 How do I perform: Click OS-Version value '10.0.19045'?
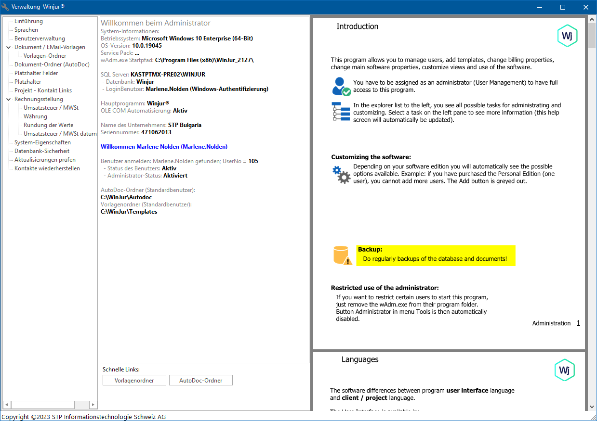(x=147, y=46)
